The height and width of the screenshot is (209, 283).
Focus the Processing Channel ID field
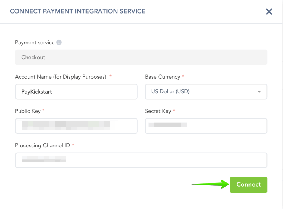pyautogui.click(x=141, y=160)
